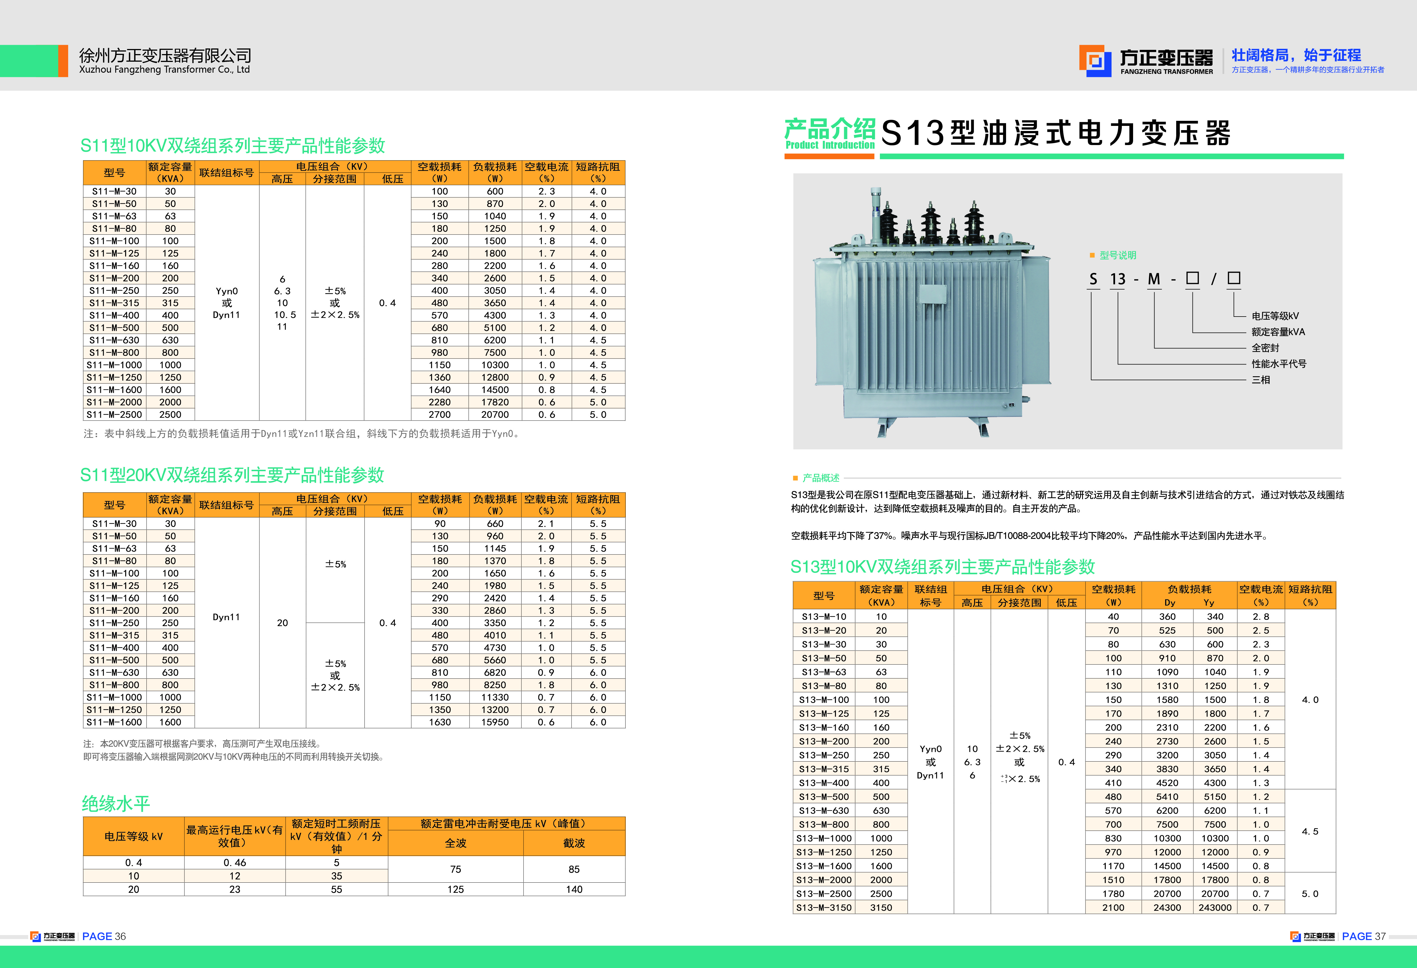Viewport: 1417px width, 968px height.
Task: Click the second empty box after the slash
Action: coord(1234,279)
